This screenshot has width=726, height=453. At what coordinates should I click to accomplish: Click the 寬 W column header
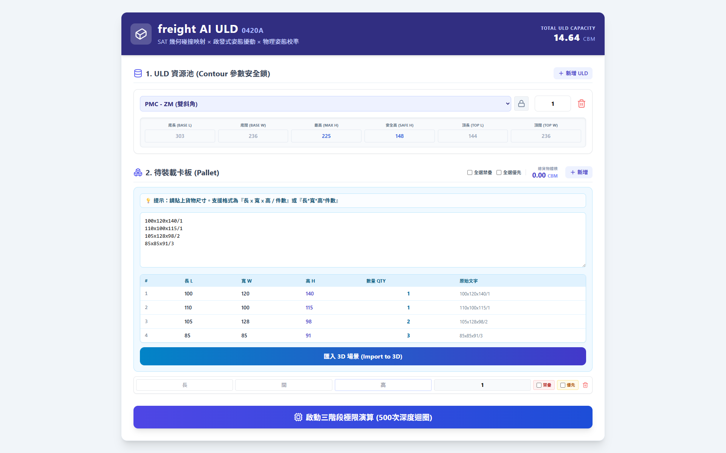pyautogui.click(x=247, y=281)
